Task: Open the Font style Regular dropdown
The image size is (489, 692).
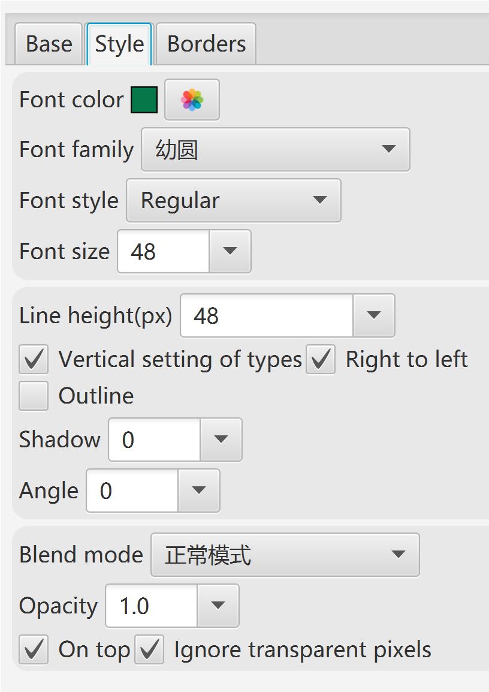Action: [234, 200]
